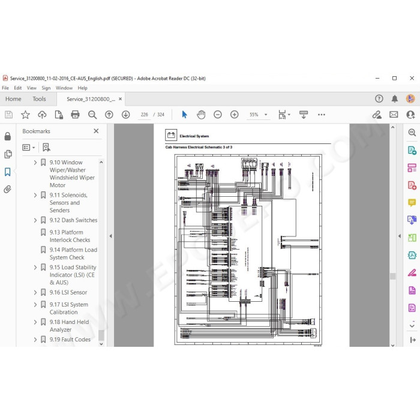The width and height of the screenshot is (420, 420).
Task: Expand 9.17 LSI System Calibration bookmark
Action: pos(35,305)
